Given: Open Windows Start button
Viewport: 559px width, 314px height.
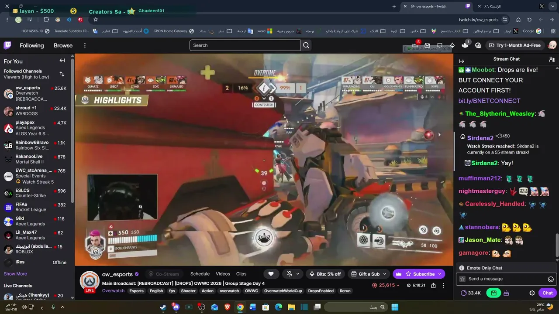Looking at the screenshot, I should click(395, 307).
